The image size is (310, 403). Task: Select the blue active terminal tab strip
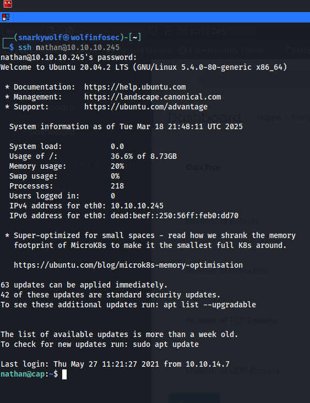(x=161, y=17)
